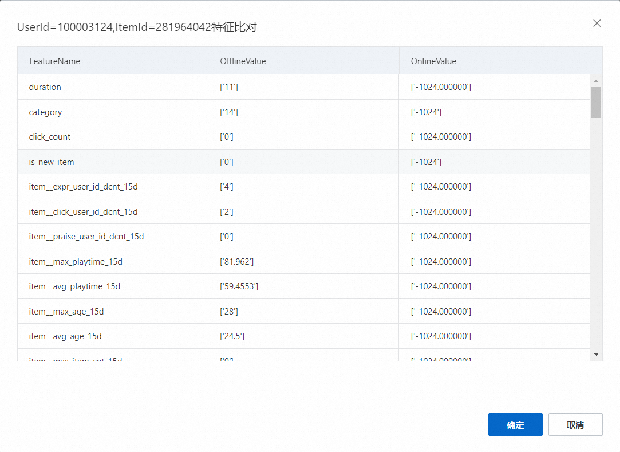Select item__avg_playtime_15d feature name
Viewport: 620px width, 452px height.
click(74, 286)
